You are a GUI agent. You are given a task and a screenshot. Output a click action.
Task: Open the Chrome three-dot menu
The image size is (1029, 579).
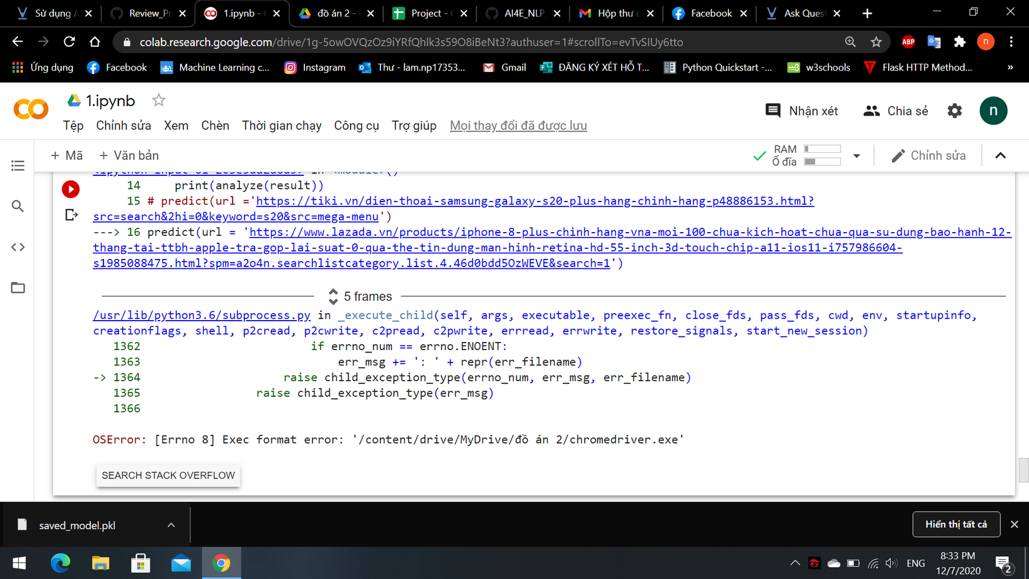pyautogui.click(x=1012, y=42)
